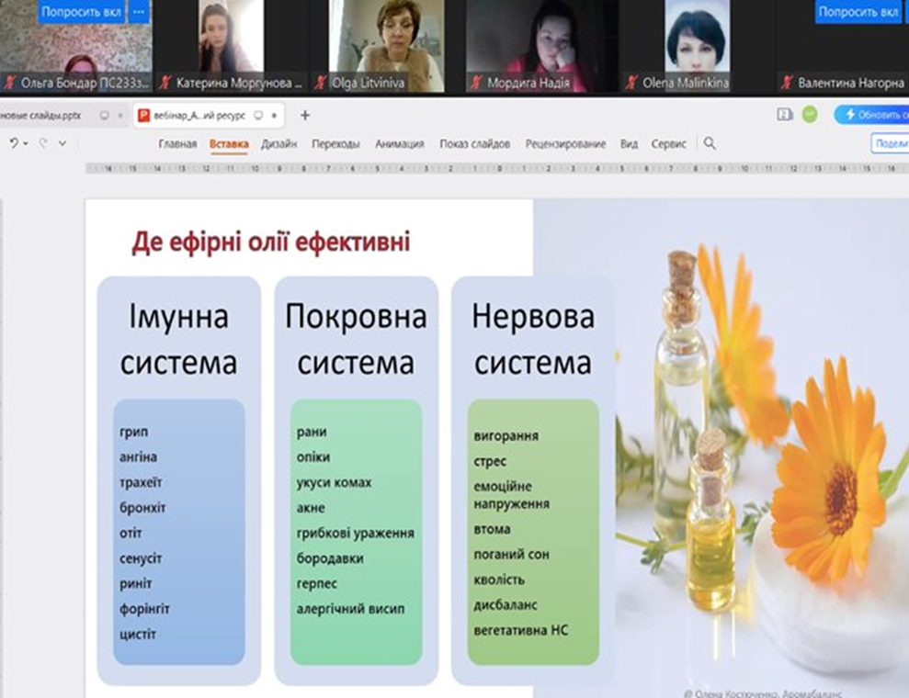This screenshot has width=909, height=698.
Task: Open more options on Ольга Бондар video
Action: [139, 12]
